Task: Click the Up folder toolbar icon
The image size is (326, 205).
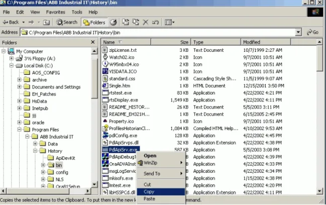Action: (x=46, y=22)
